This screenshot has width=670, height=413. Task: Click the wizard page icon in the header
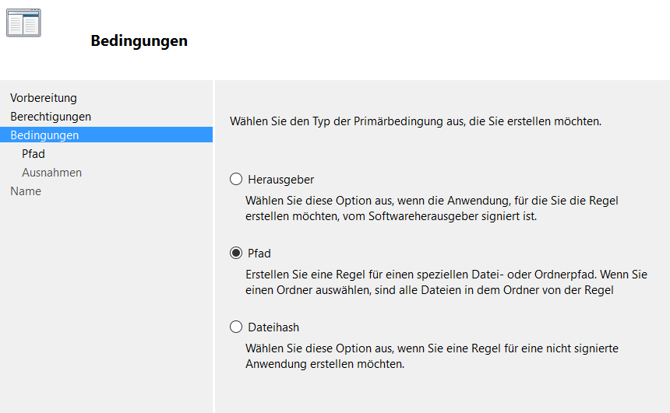[x=23, y=23]
